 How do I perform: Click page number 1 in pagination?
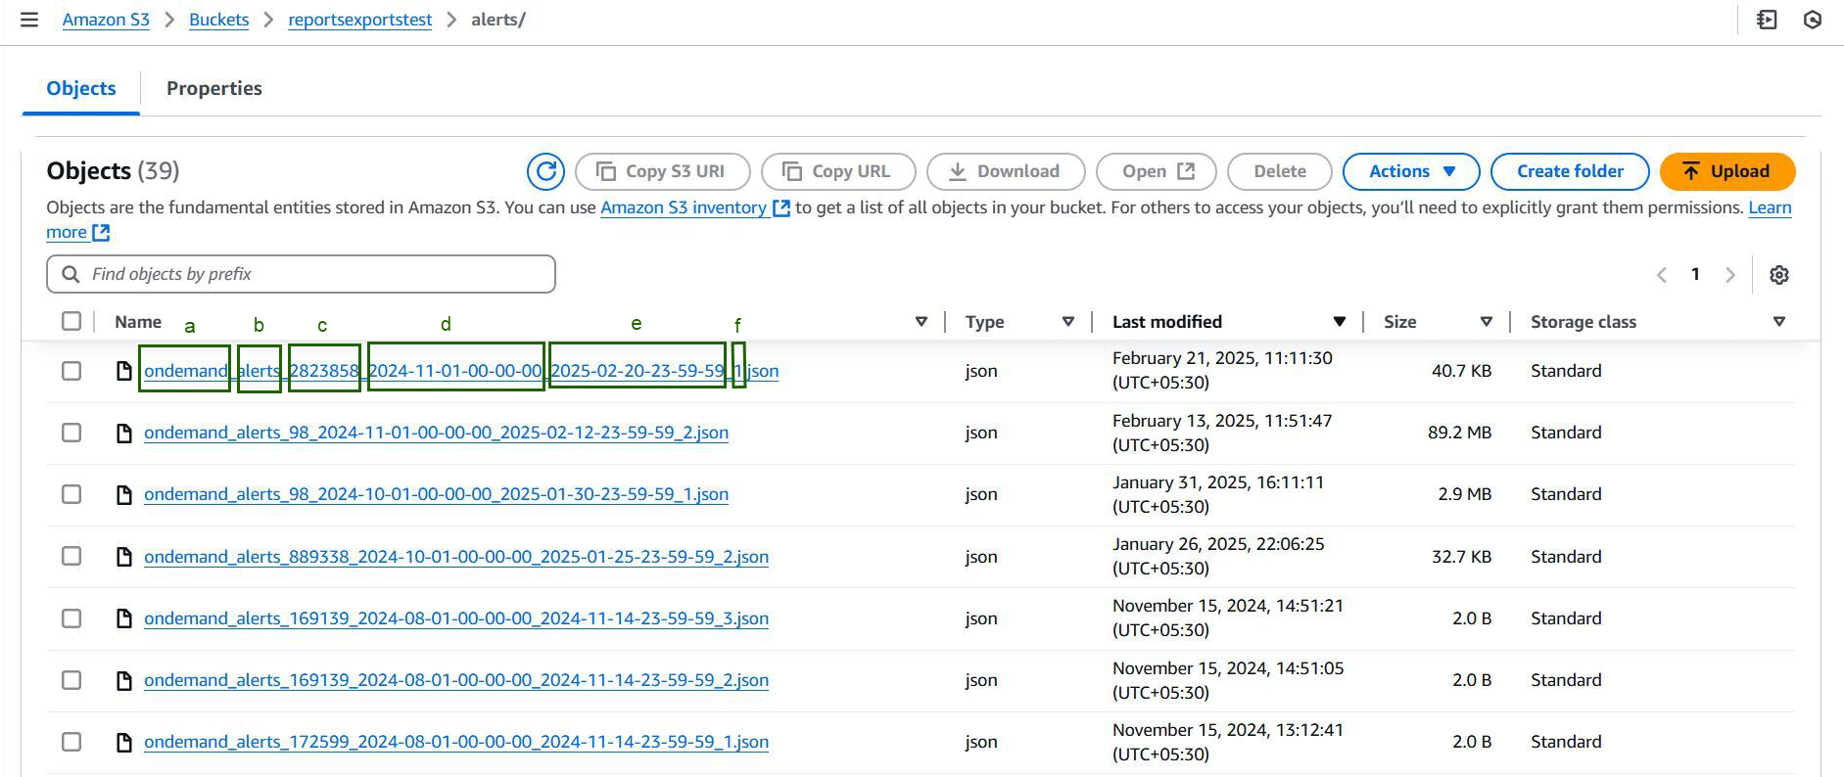tap(1695, 274)
